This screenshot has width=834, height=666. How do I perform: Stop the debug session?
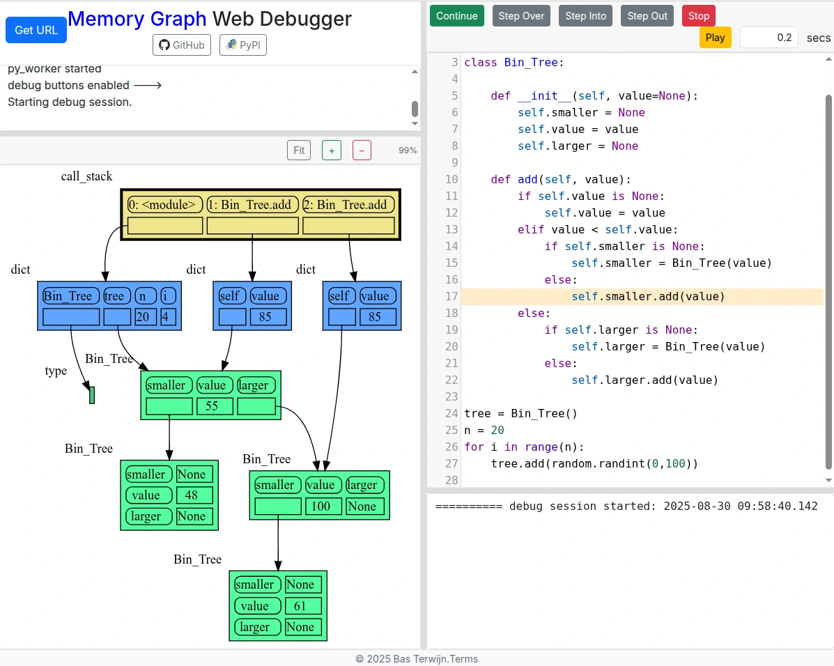point(698,16)
